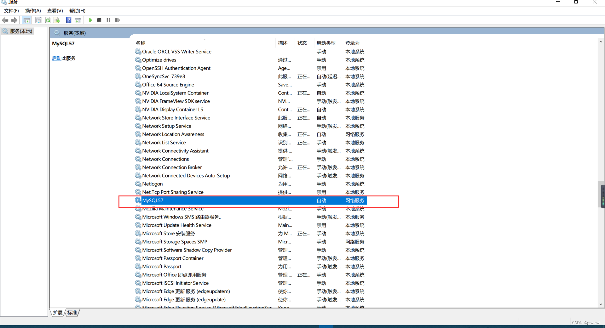605x328 pixels.
Task: Open the 查看(V) menu
Action: (55, 10)
